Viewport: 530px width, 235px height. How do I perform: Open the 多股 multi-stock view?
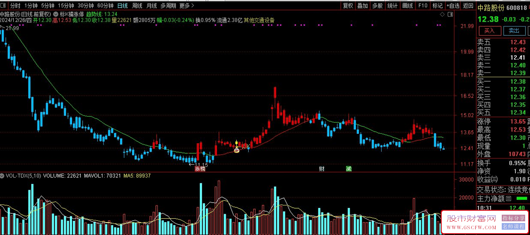(x=377, y=6)
